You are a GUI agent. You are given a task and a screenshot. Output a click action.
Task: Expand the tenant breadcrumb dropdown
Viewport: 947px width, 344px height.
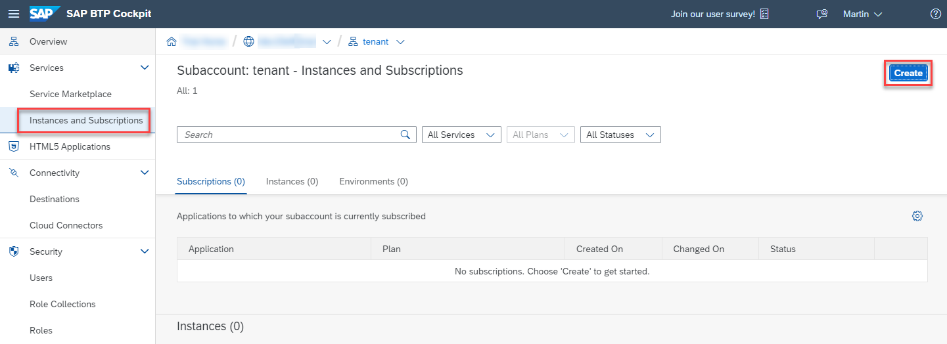click(x=400, y=42)
